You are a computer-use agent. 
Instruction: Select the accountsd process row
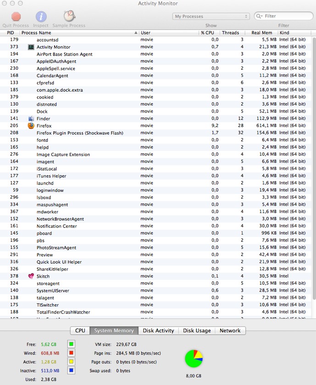tap(156, 40)
